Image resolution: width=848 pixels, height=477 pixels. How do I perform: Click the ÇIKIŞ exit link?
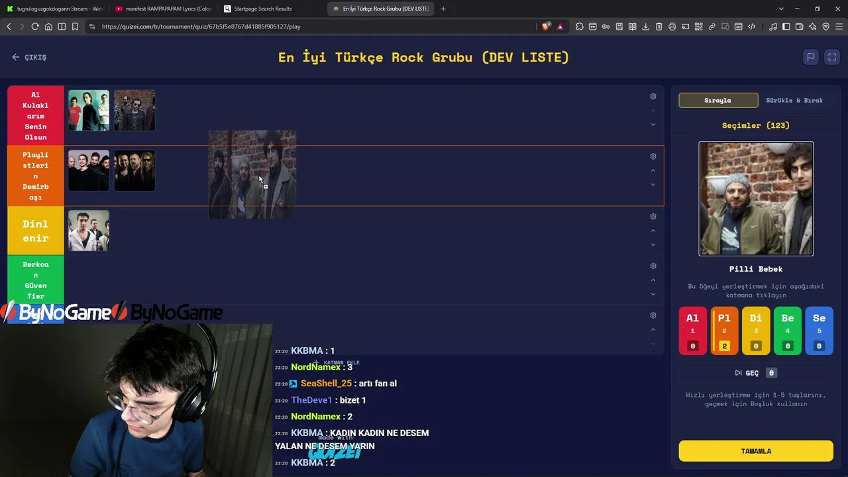point(29,57)
